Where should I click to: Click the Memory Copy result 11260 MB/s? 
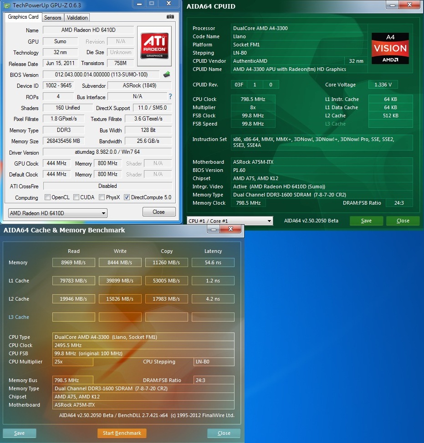166,262
